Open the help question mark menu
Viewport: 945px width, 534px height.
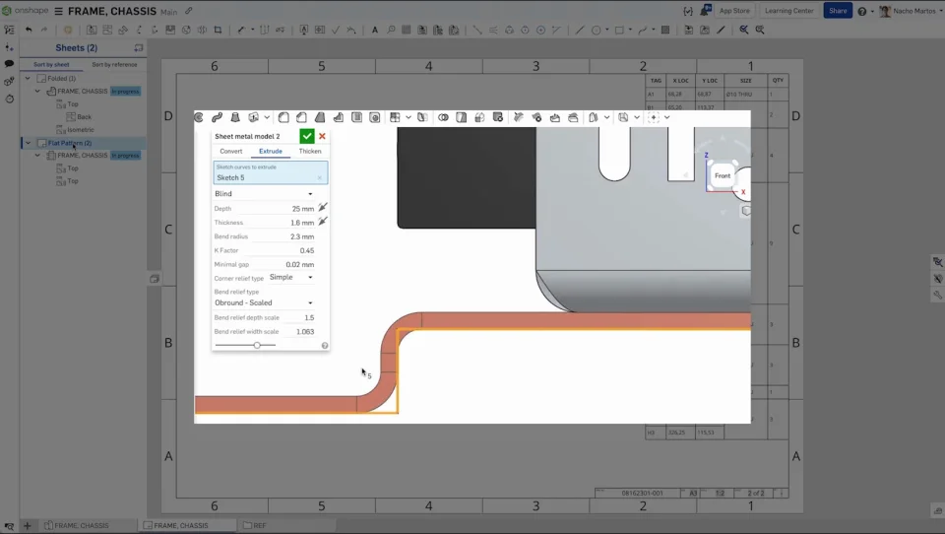coord(862,11)
